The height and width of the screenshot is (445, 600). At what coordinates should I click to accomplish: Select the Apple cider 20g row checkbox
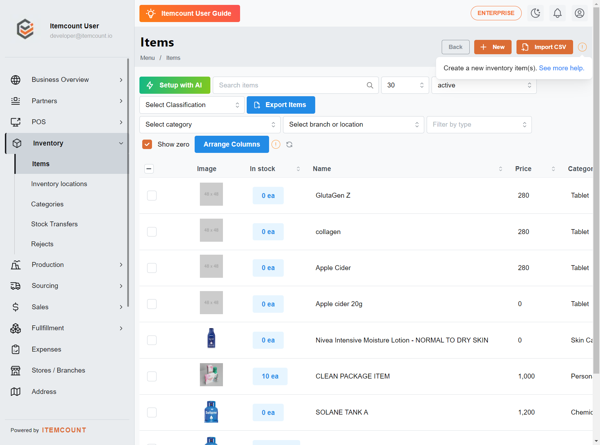click(x=152, y=304)
